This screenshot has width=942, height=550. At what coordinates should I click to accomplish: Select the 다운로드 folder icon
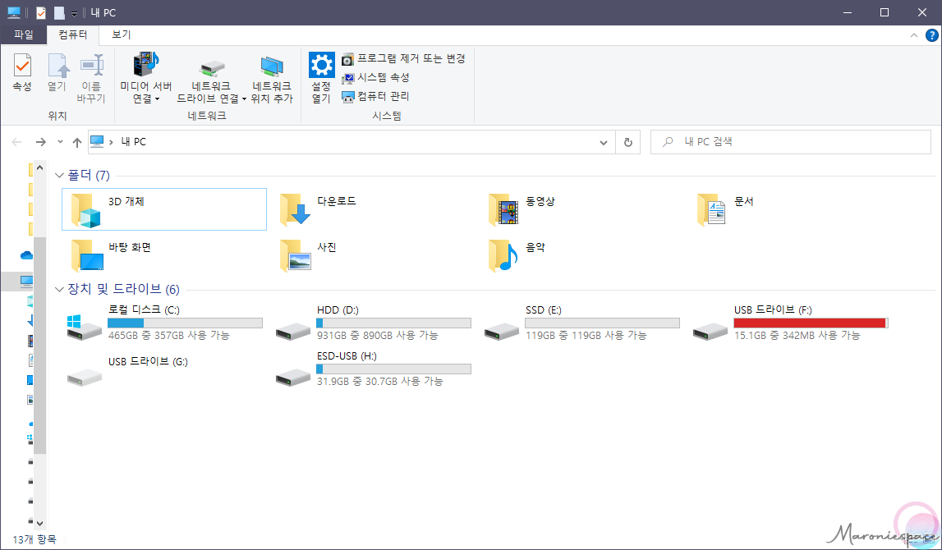[x=295, y=210]
